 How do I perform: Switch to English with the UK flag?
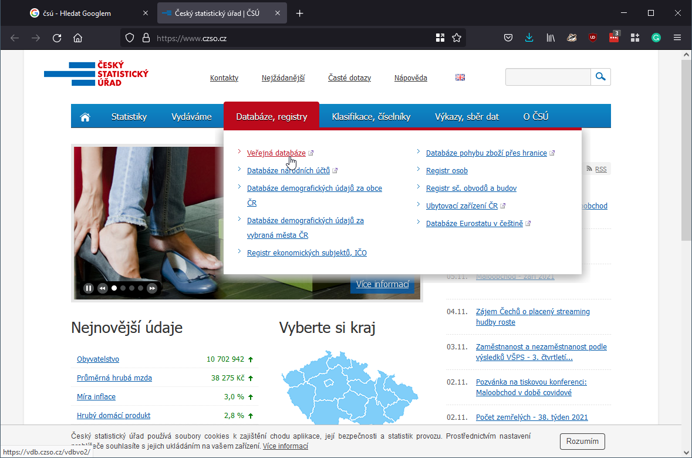coord(460,76)
